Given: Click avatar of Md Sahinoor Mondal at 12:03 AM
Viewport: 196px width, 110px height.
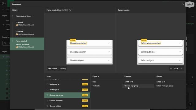Looking at the screenshot, I should point(17,34).
